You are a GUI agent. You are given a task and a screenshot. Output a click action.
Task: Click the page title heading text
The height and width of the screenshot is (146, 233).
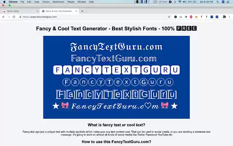[x=116, y=28]
